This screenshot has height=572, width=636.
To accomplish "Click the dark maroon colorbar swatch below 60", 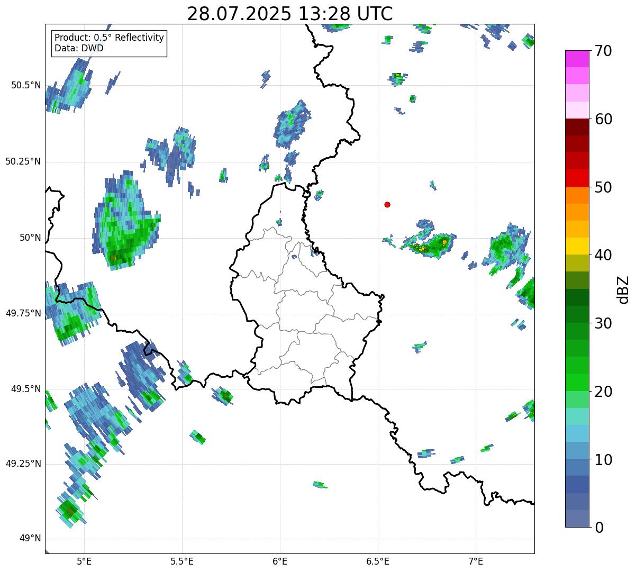I will 577,127.
